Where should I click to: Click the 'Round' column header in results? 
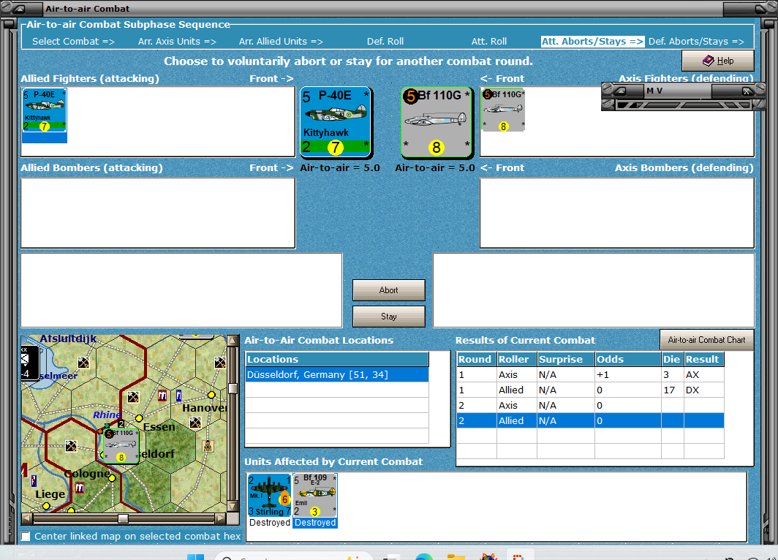(476, 359)
